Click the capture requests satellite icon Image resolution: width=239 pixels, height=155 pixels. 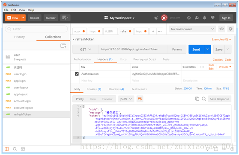click(156, 18)
